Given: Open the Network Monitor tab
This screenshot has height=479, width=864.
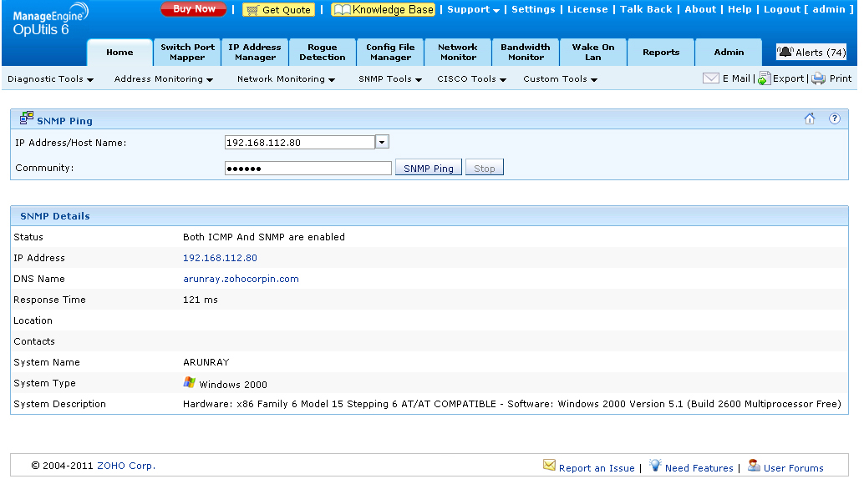Looking at the screenshot, I should (x=458, y=53).
